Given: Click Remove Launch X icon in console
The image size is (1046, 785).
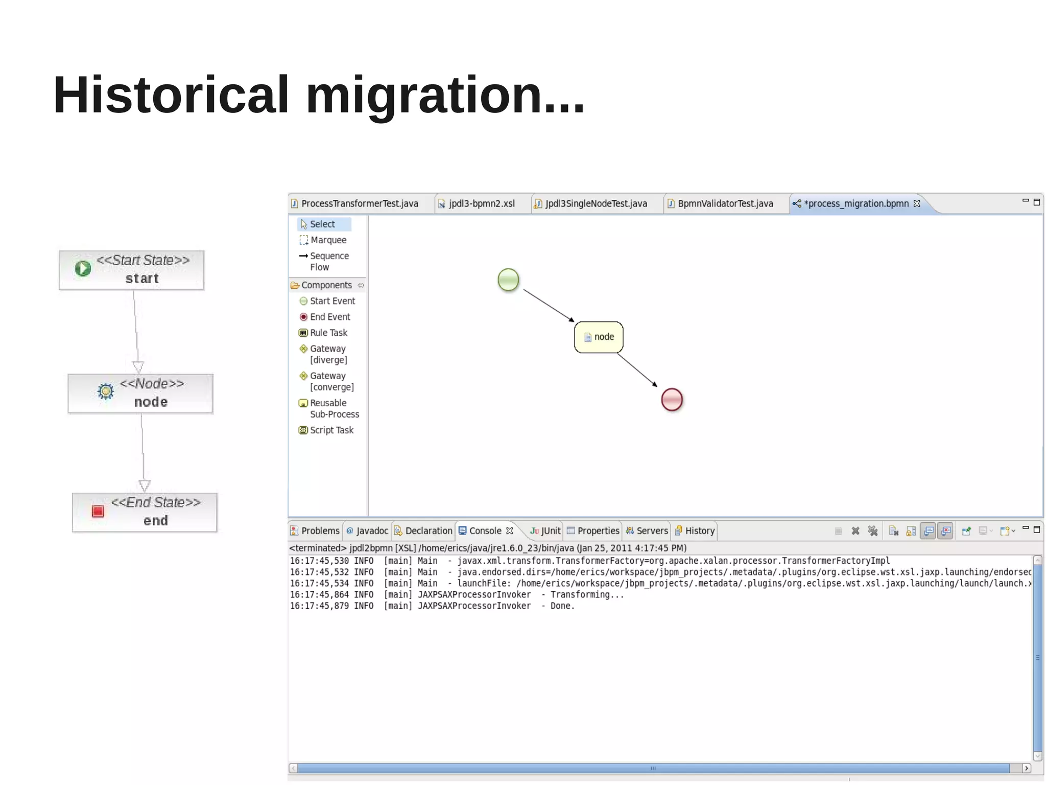Looking at the screenshot, I should pyautogui.click(x=855, y=531).
